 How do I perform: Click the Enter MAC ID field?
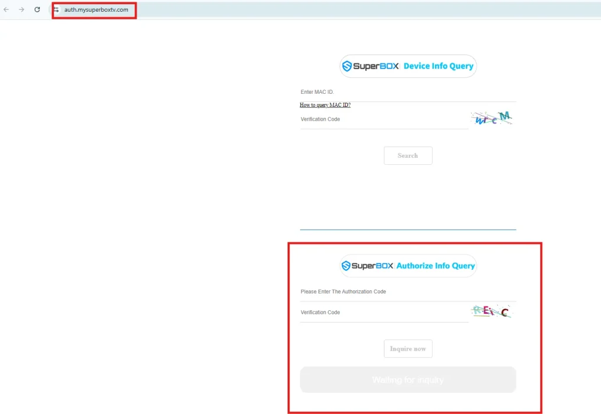point(408,92)
